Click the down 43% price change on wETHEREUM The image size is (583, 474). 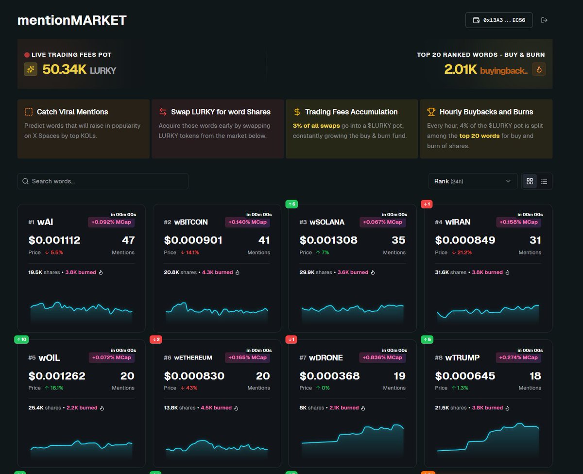point(190,388)
